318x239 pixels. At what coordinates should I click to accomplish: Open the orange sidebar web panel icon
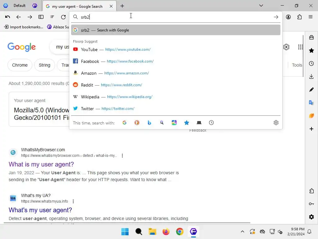[x=311, y=116]
